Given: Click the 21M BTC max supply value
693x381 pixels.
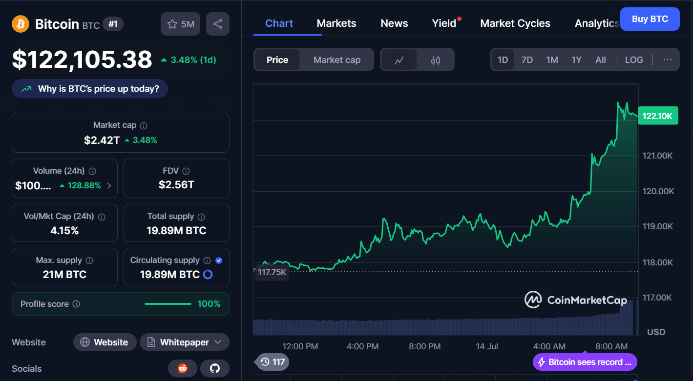Looking at the screenshot, I should [64, 274].
